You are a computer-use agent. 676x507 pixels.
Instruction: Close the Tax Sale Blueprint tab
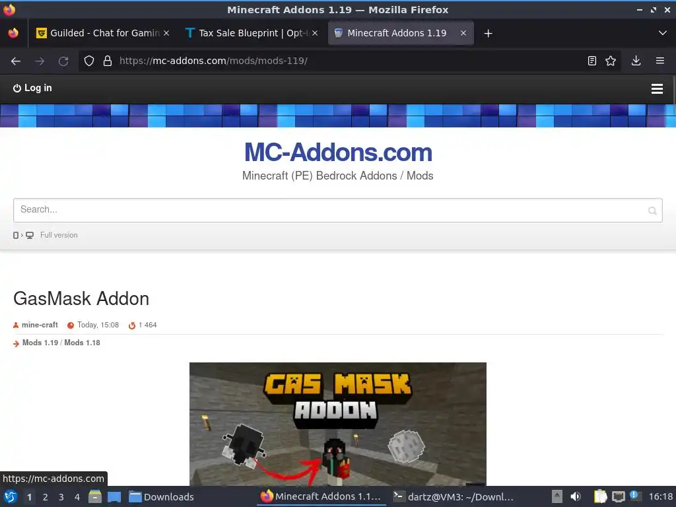point(315,33)
